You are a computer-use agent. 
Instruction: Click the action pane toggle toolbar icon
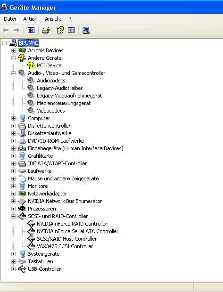click(x=71, y=30)
